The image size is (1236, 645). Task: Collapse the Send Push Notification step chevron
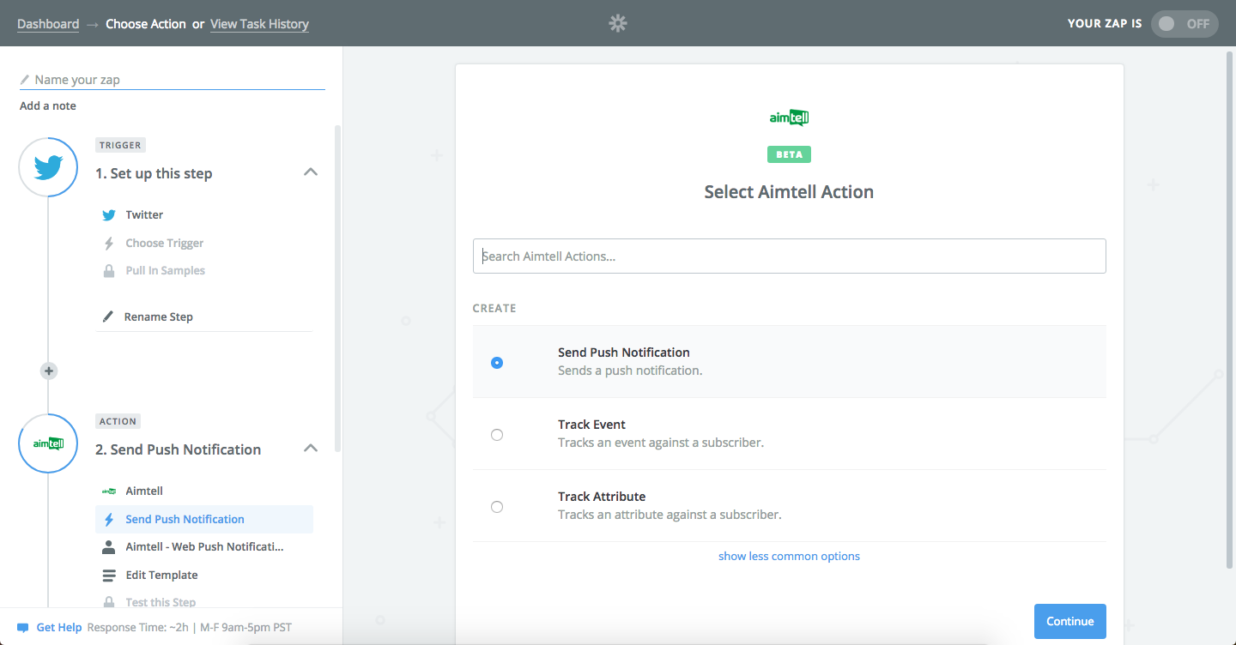(311, 449)
